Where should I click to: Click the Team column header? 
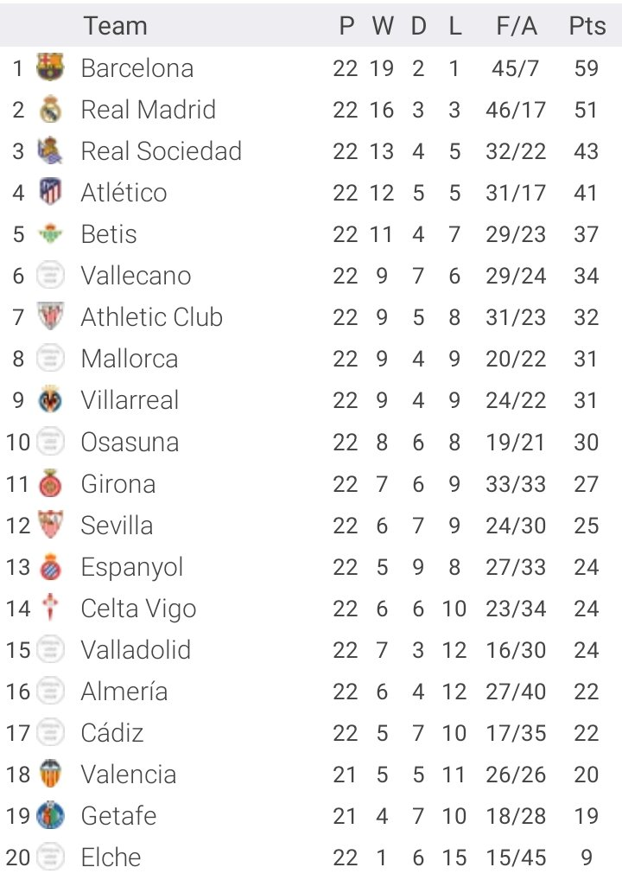click(x=116, y=26)
